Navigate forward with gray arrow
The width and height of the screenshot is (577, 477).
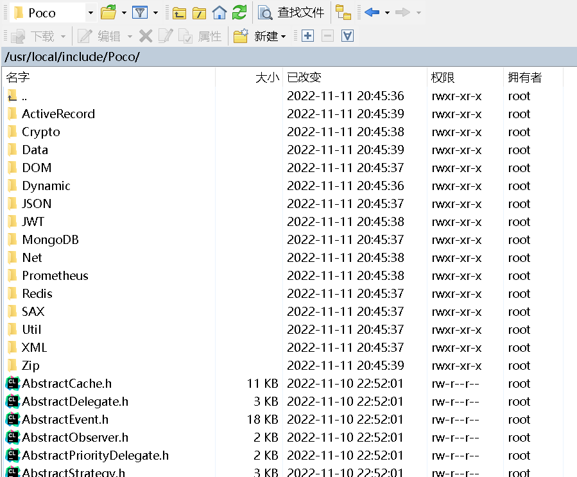[402, 12]
